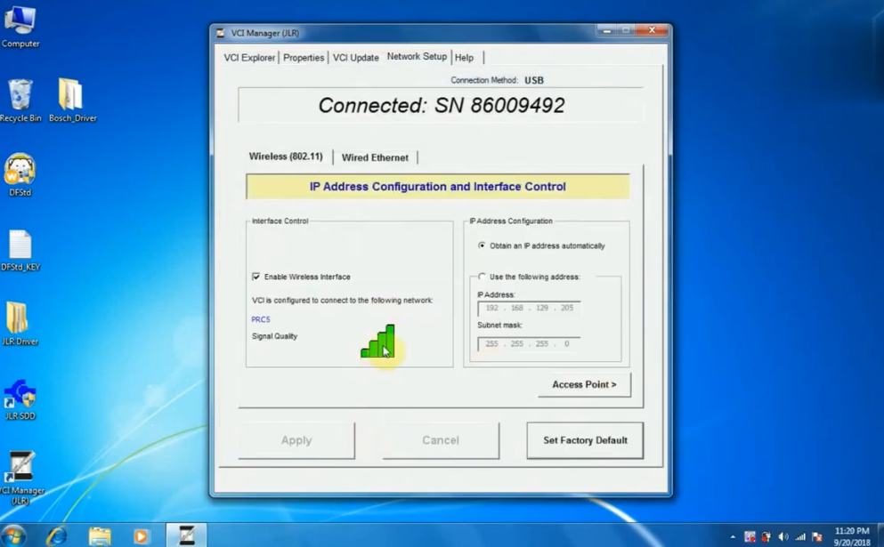
Task: Select the Bosch_Driver folder icon
Action: coord(72,101)
